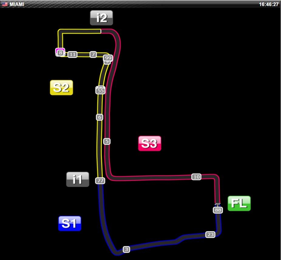Click the i2 intermediate marker badge
Screen dimensions: 281x260
pos(101,18)
